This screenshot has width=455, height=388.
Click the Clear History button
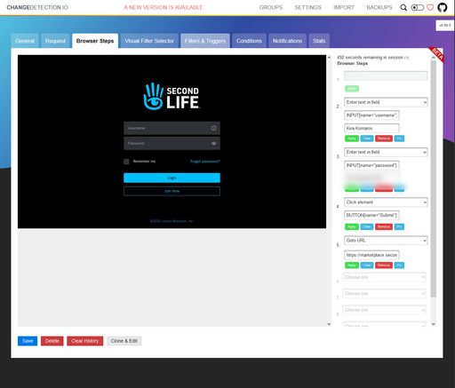pyautogui.click(x=85, y=341)
